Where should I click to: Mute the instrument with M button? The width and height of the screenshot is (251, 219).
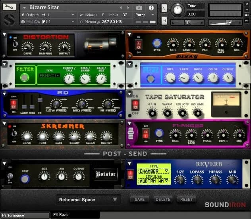tap(164, 21)
